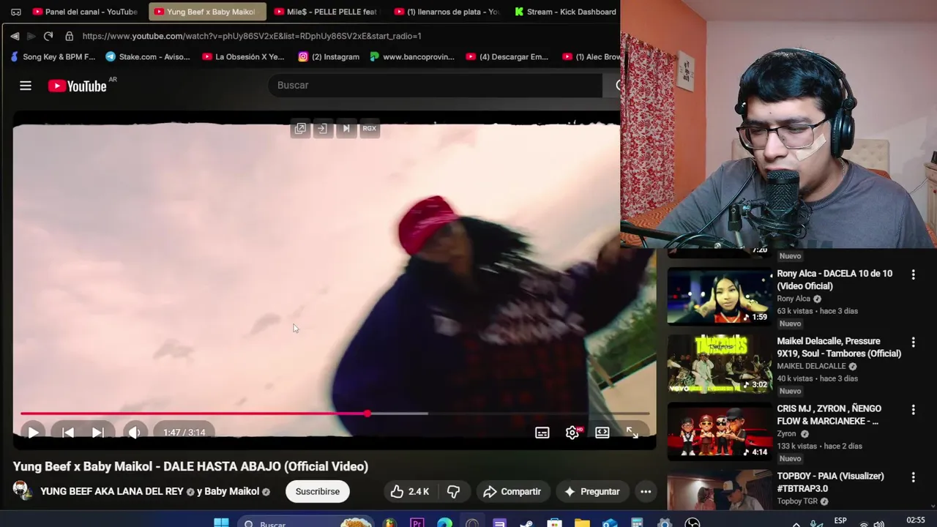
Task: Open Microsoft Edge from taskbar
Action: coord(444,523)
